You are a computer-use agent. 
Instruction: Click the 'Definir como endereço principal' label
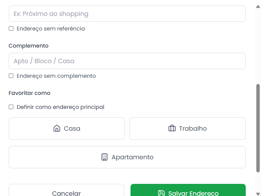click(60, 107)
